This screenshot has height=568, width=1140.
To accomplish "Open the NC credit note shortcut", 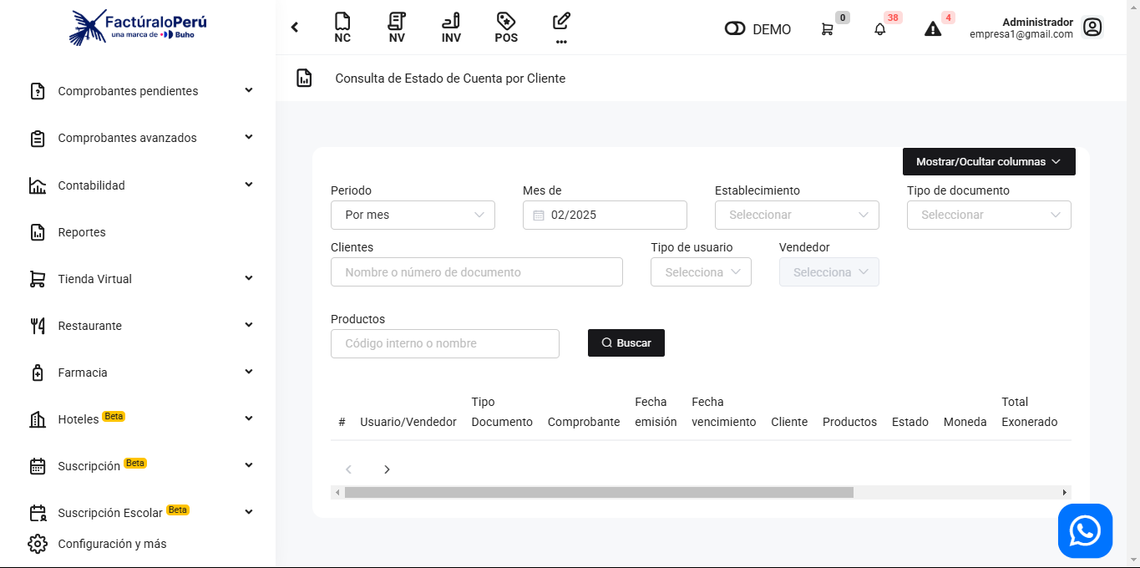I will pos(342,28).
